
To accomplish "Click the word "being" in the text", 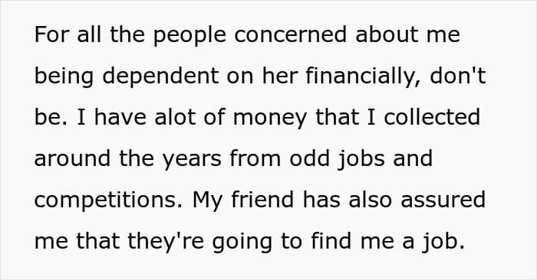I will point(64,77).
